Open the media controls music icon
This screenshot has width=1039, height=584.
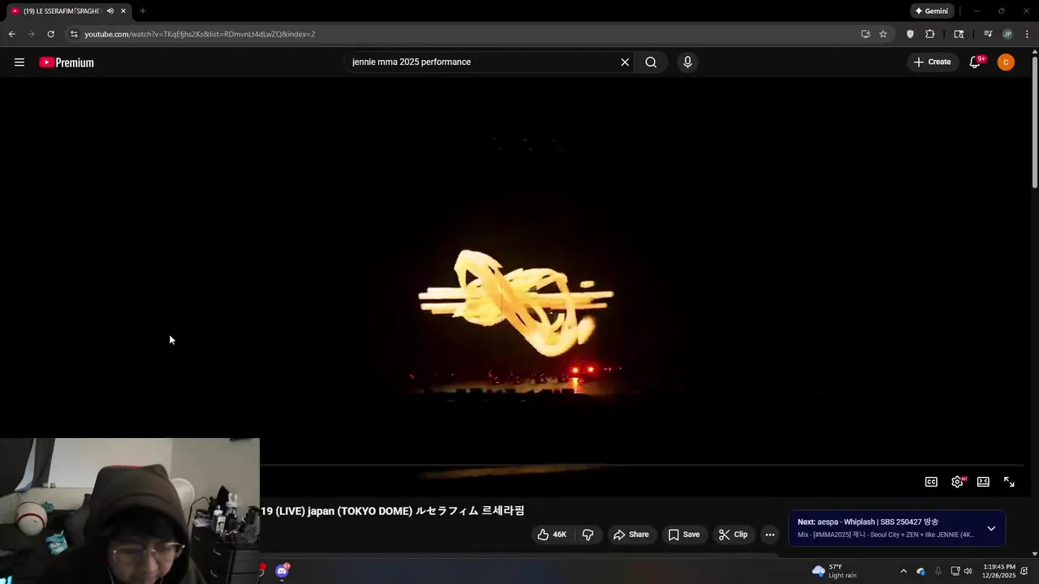coord(988,34)
